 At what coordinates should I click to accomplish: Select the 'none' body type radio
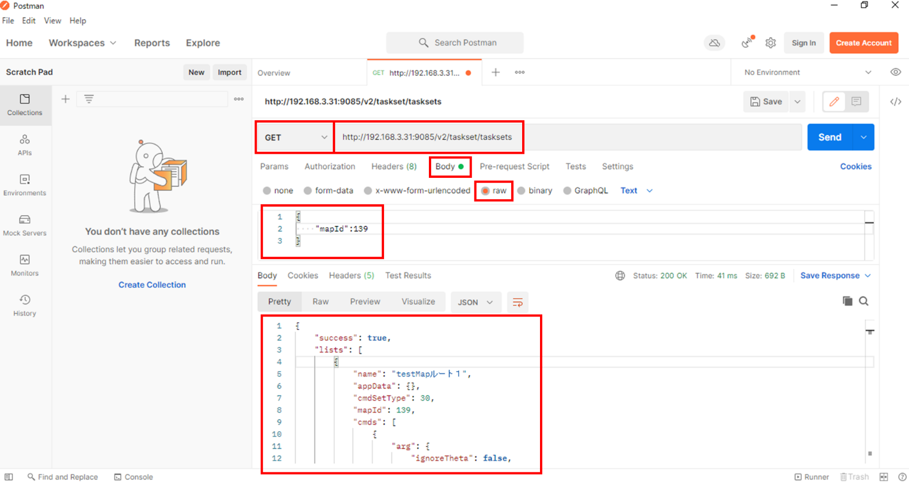[x=267, y=190]
